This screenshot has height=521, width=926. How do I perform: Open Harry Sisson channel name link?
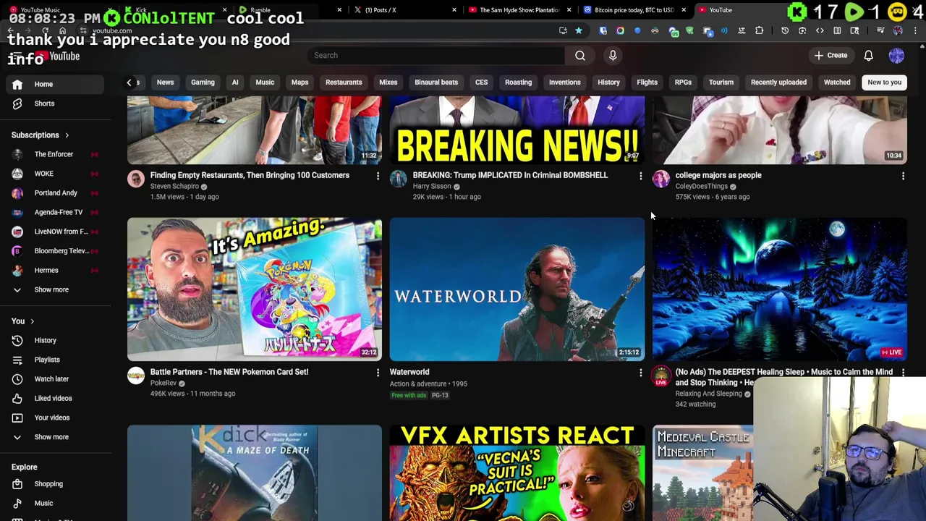(432, 187)
